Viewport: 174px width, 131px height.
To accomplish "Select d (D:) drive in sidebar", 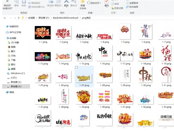I will tap(12, 78).
